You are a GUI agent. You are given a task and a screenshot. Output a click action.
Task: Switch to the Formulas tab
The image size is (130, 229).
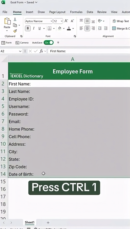pyautogui.click(x=76, y=12)
